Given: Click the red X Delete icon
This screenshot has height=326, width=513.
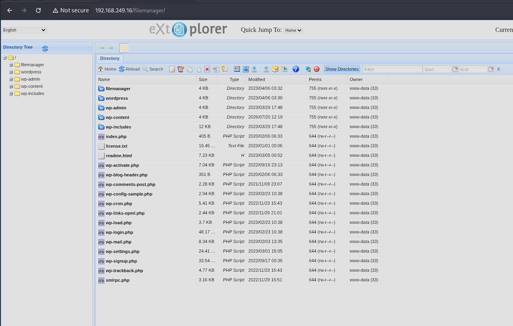Looking at the screenshot, I should [x=207, y=69].
